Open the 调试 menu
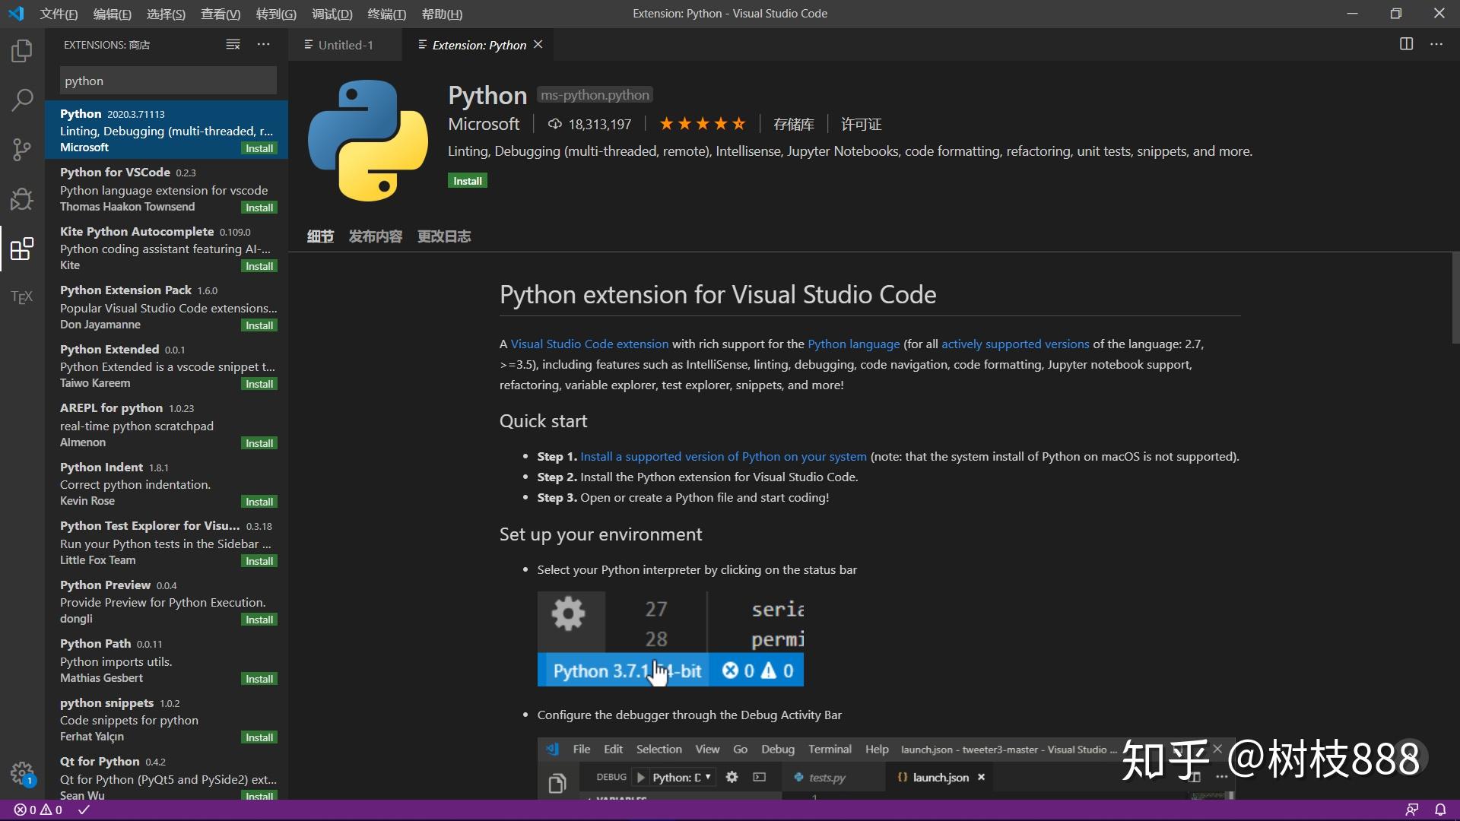Viewport: 1460px width, 821px height. 332,14
